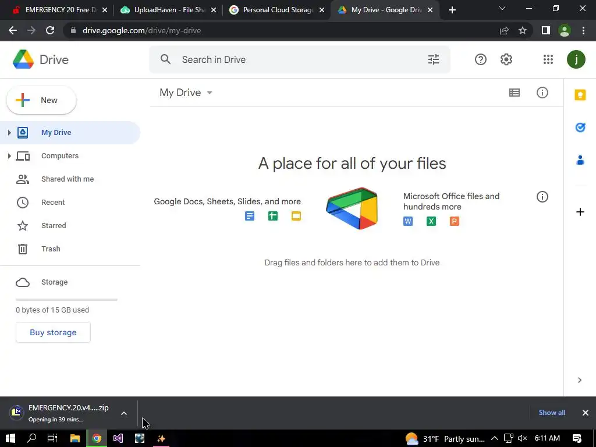Screen dimensions: 596x447
Task: Click info icon beside Microsoft Office files
Action: 542,197
